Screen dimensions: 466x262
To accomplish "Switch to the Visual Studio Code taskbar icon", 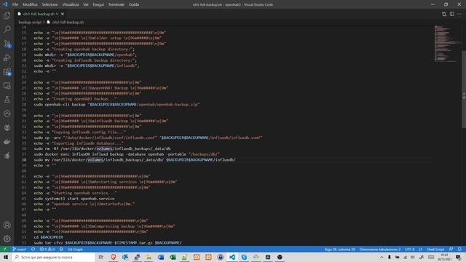I will [232, 257].
